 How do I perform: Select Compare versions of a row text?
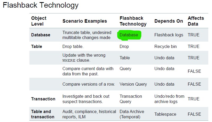click(x=88, y=84)
